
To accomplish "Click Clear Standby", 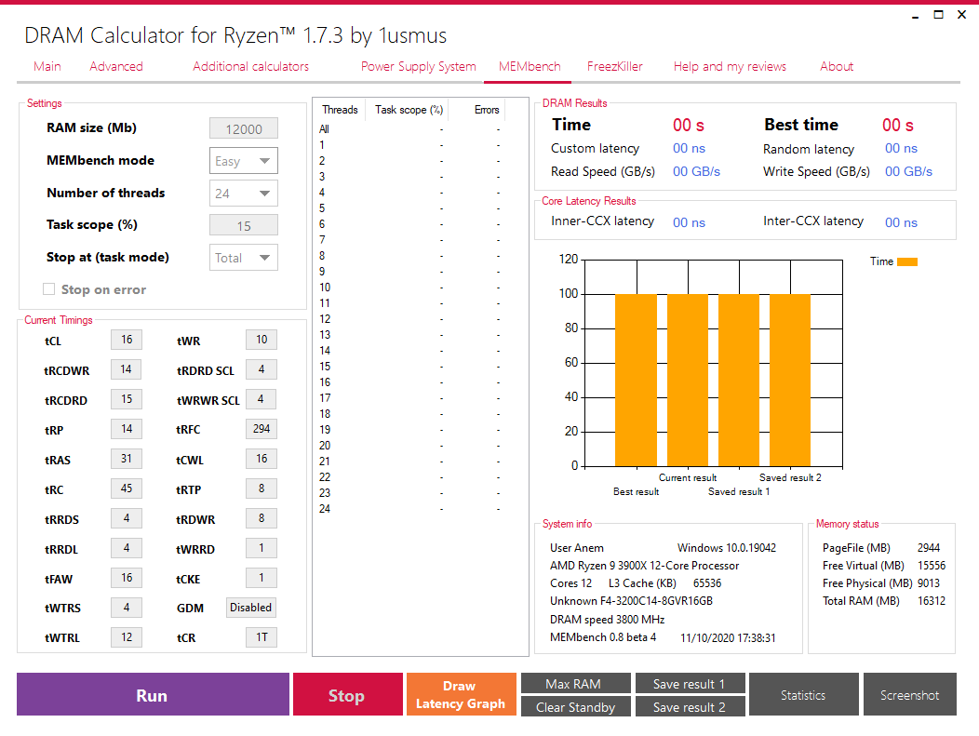I will pyautogui.click(x=575, y=706).
